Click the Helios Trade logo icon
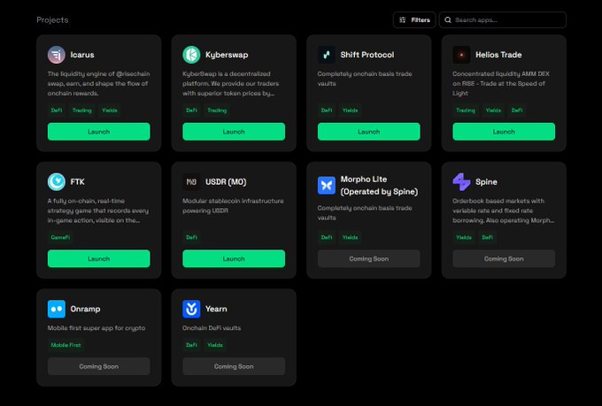602x406 pixels. [461, 55]
